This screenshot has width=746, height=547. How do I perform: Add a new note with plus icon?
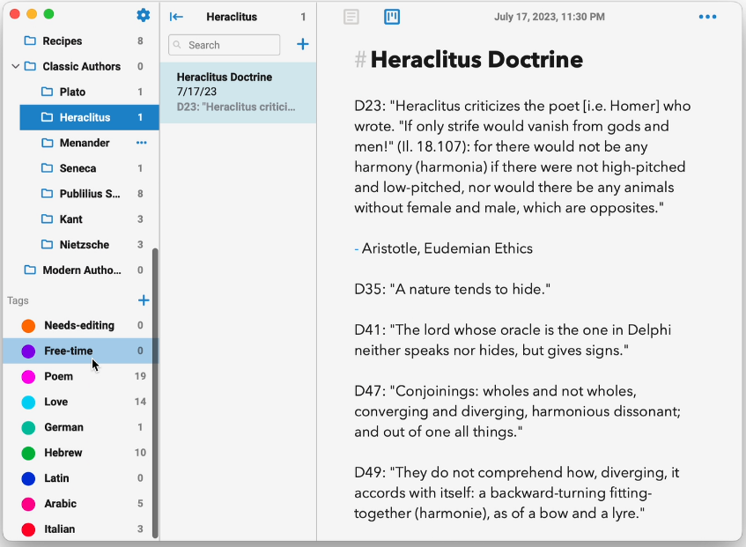(x=302, y=44)
